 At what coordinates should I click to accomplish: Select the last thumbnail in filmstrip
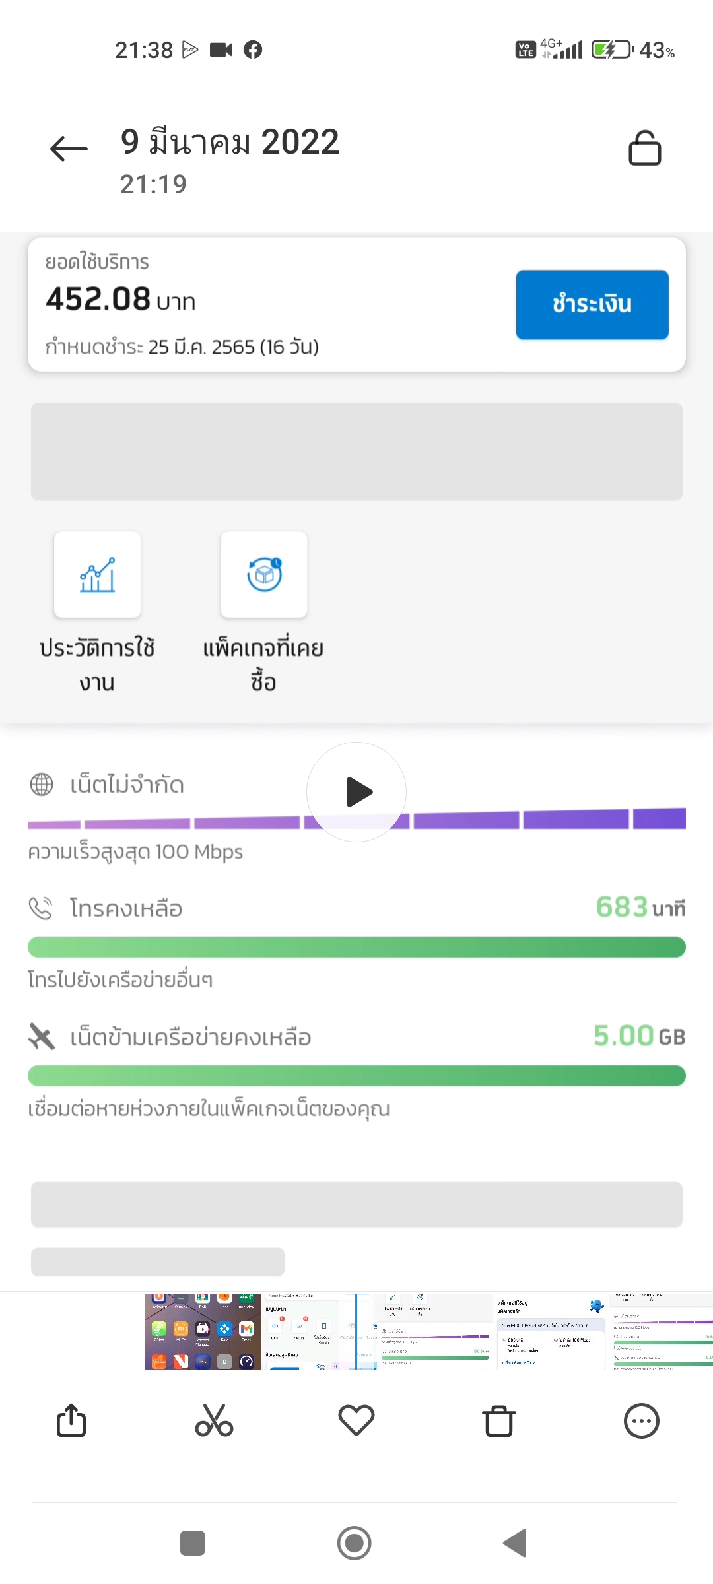tap(660, 1331)
